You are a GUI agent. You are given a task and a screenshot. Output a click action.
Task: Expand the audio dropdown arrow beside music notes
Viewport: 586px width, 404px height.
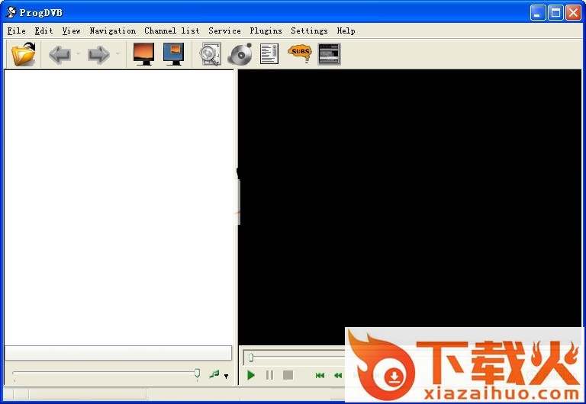(226, 376)
